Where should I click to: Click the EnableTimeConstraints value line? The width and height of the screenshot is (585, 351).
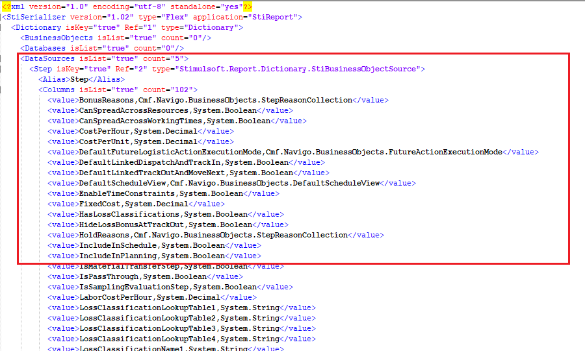[x=163, y=194]
